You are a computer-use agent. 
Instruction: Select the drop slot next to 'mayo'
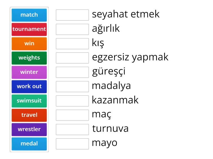click(72, 144)
